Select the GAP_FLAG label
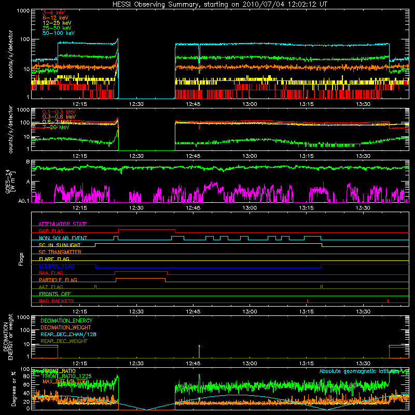Screen dimensions: 415x415 click(x=51, y=231)
